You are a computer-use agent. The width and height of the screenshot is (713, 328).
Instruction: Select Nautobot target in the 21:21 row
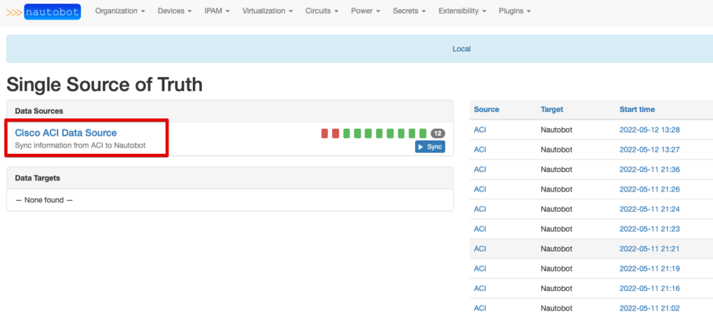pyautogui.click(x=556, y=249)
